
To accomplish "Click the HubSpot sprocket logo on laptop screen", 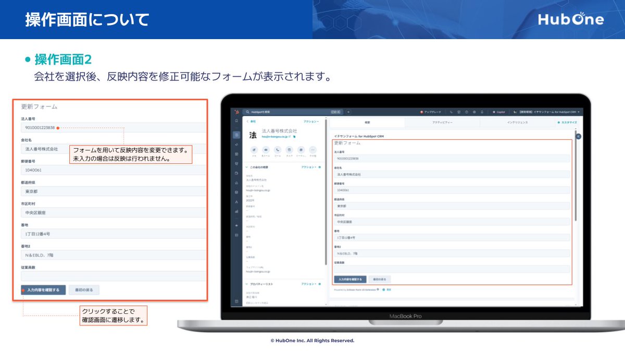I will coord(236,112).
